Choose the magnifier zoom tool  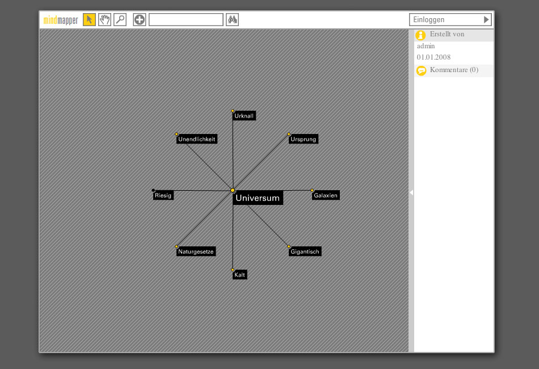(120, 20)
